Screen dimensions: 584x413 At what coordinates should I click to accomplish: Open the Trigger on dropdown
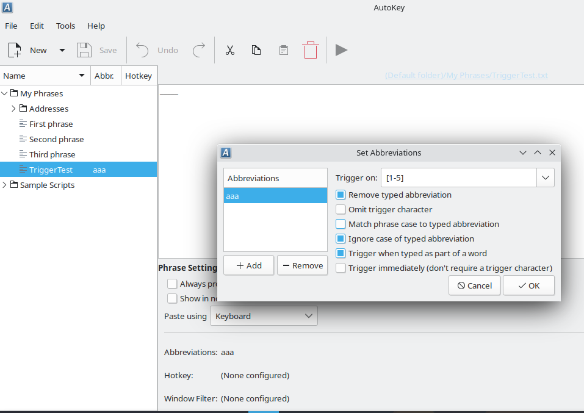pos(545,178)
